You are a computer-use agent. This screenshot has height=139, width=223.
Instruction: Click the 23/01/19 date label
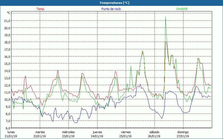click(68, 136)
